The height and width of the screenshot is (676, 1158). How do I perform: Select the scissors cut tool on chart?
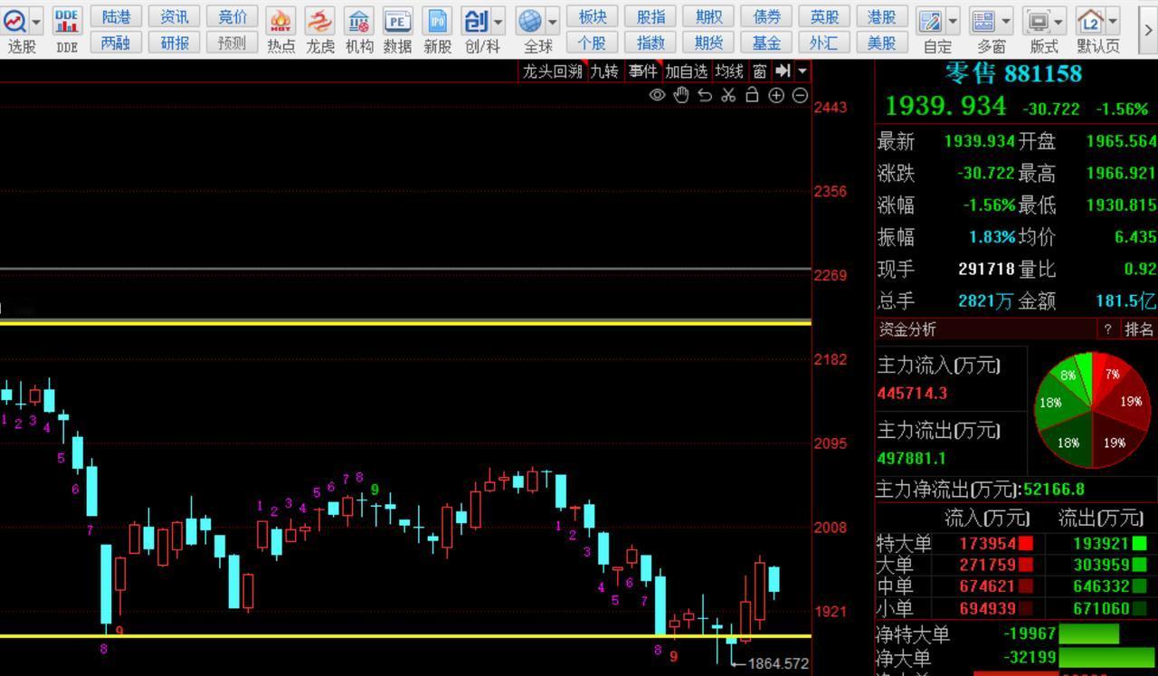click(x=728, y=95)
